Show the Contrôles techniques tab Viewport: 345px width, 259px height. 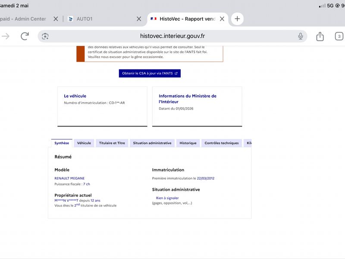(x=221, y=143)
